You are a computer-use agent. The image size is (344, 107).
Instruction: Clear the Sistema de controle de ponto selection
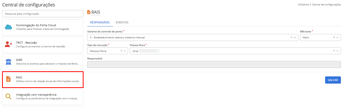pyautogui.click(x=291, y=37)
